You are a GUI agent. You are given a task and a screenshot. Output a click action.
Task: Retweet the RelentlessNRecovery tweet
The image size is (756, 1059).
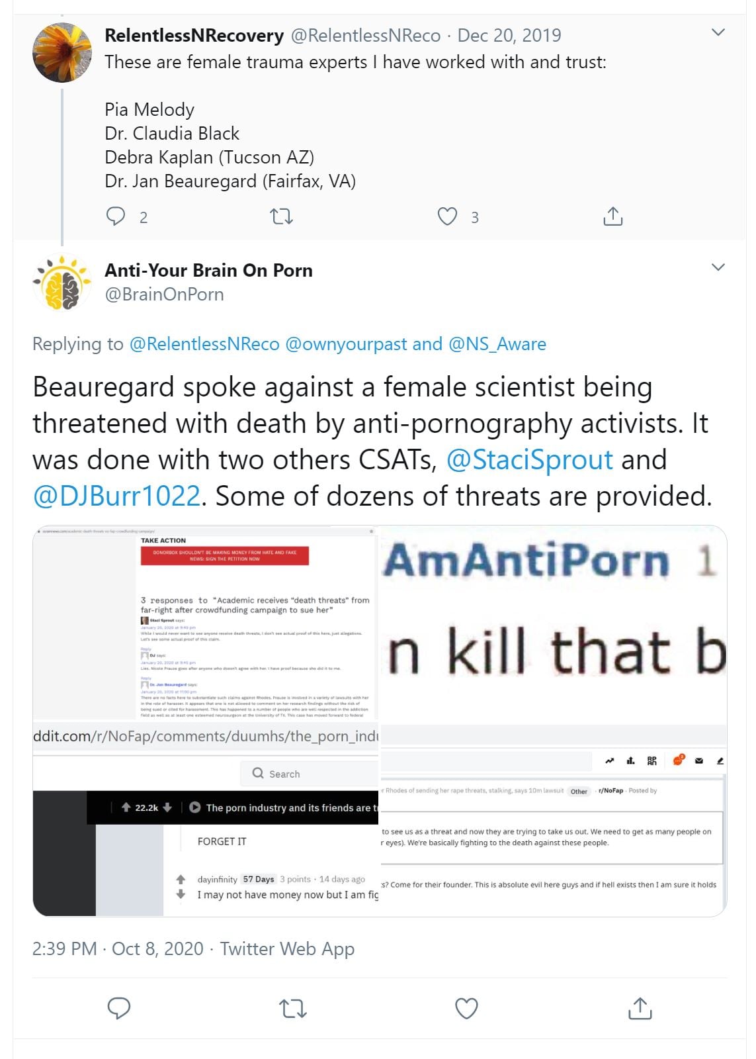tap(282, 216)
